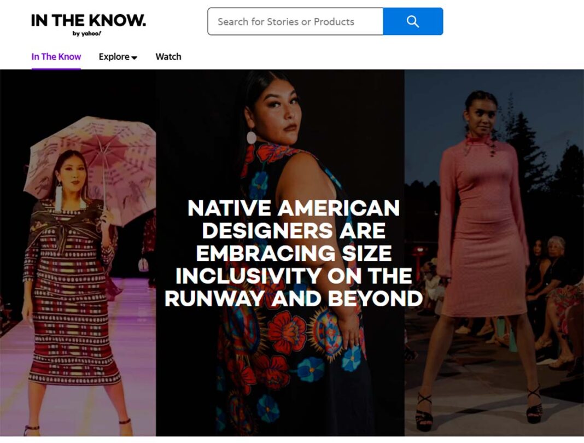
Task: Open the Explore menu label
Action: tap(114, 57)
